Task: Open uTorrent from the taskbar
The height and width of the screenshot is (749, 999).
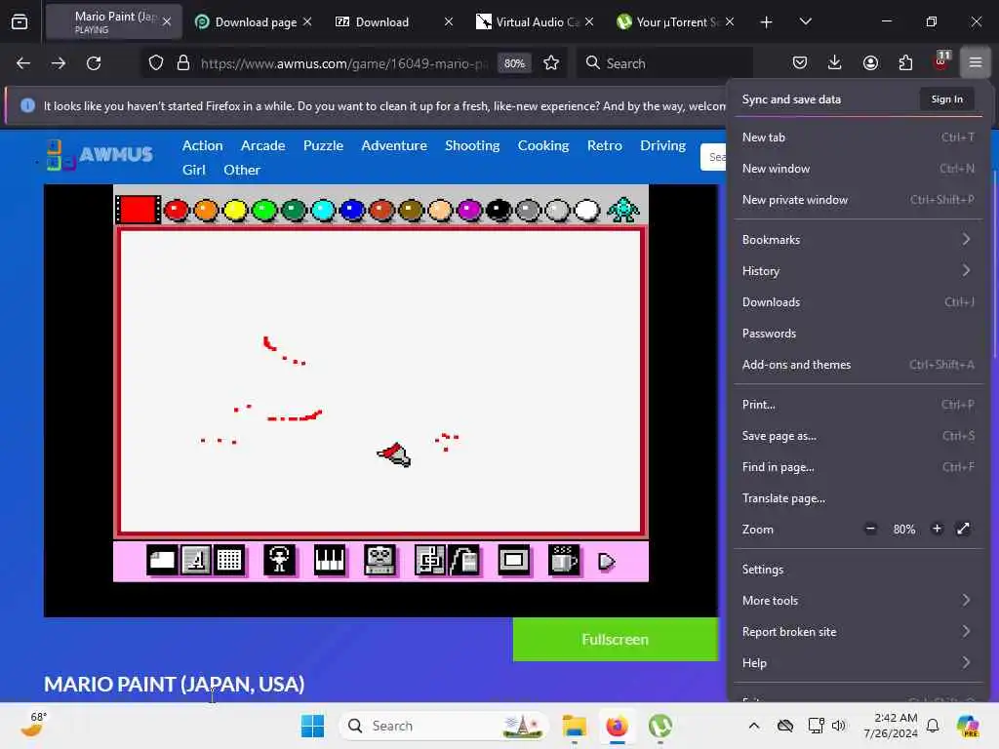Action: tap(660, 726)
